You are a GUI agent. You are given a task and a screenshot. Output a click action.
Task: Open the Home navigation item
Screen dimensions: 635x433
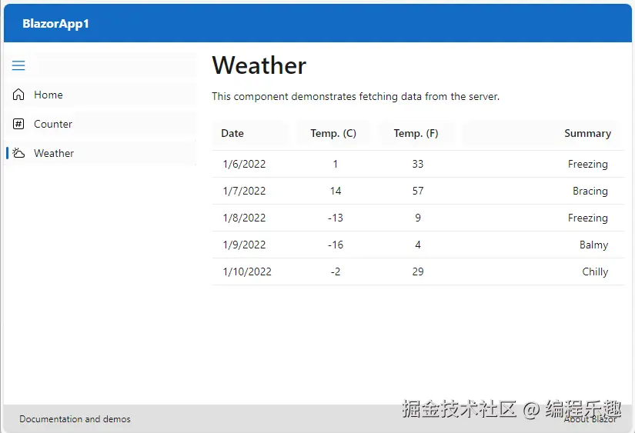coord(99,95)
